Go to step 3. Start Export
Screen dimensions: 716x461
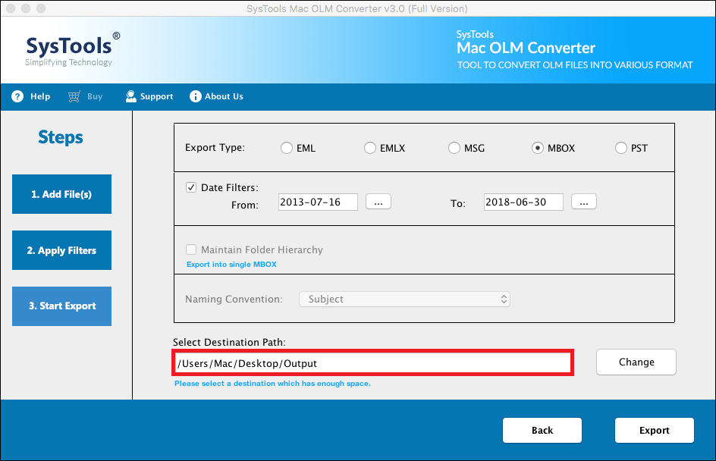tap(61, 306)
